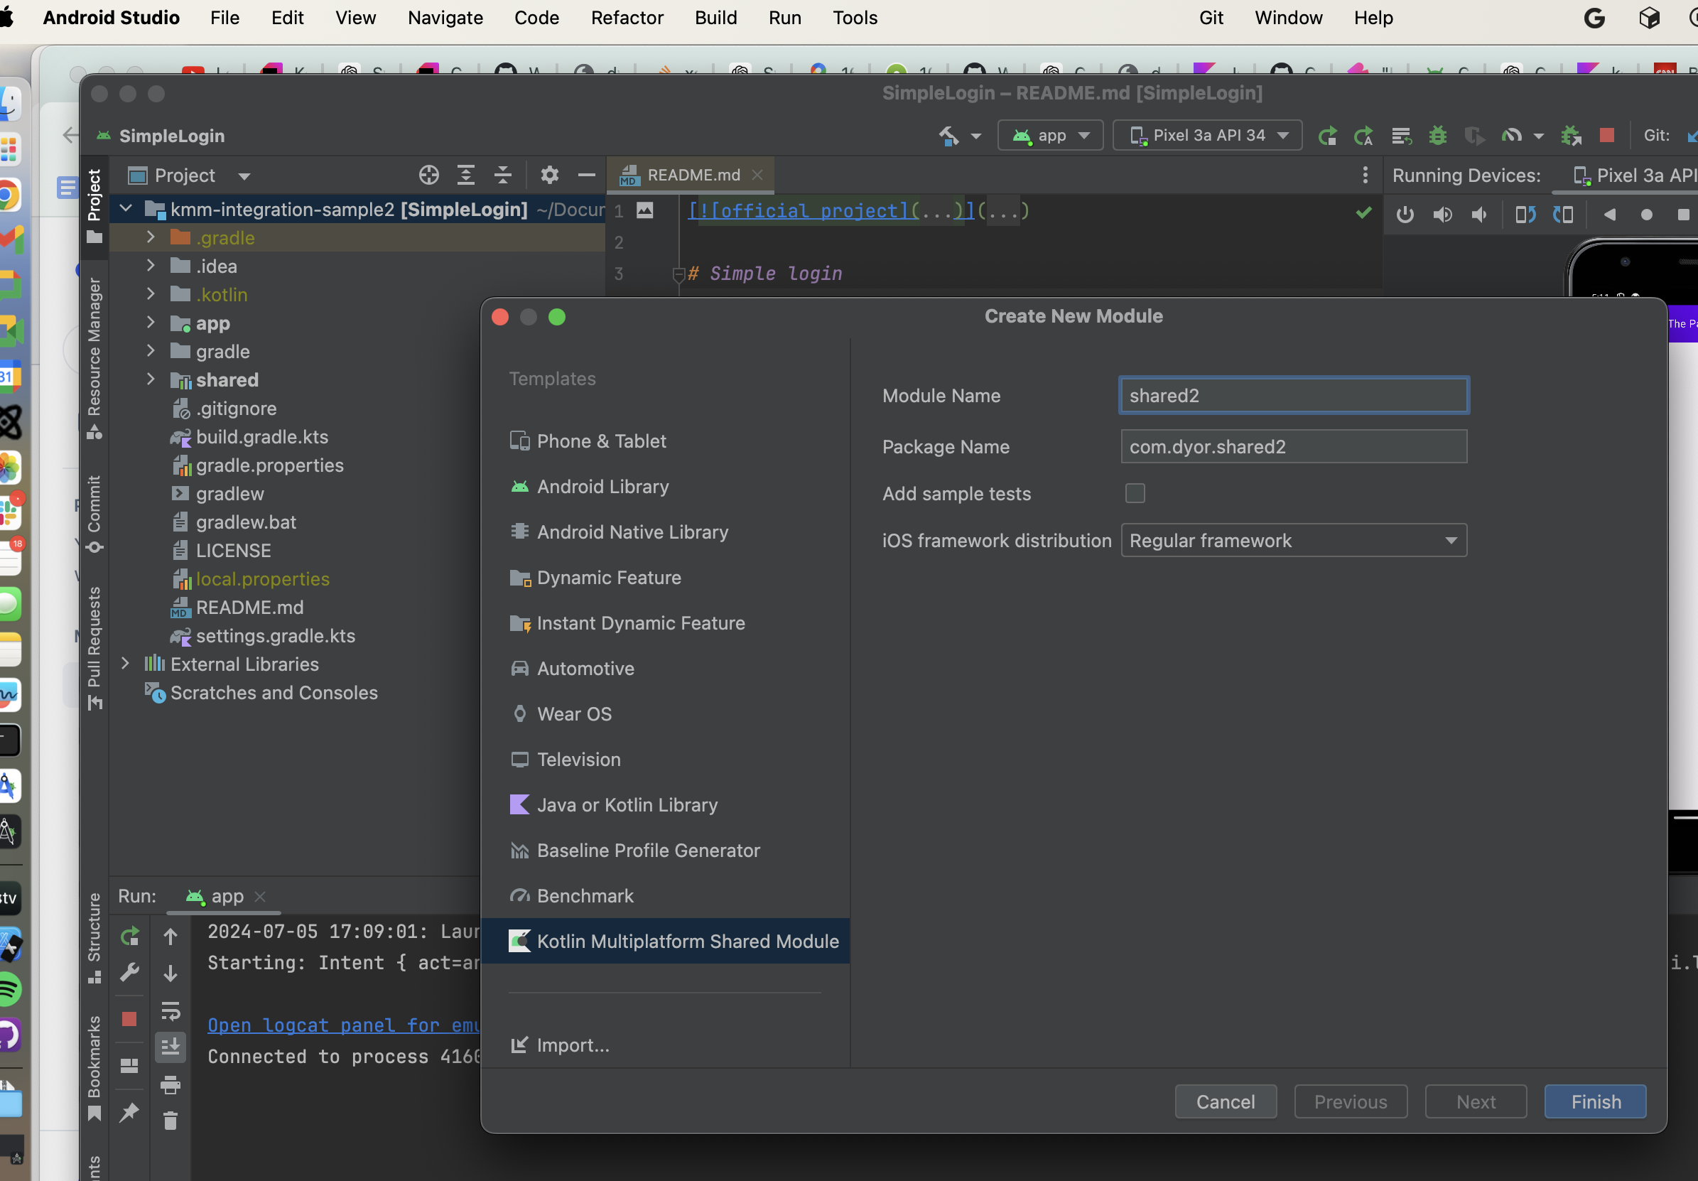Click Open logcat panel link
1698x1181 pixels.
[x=344, y=1025]
